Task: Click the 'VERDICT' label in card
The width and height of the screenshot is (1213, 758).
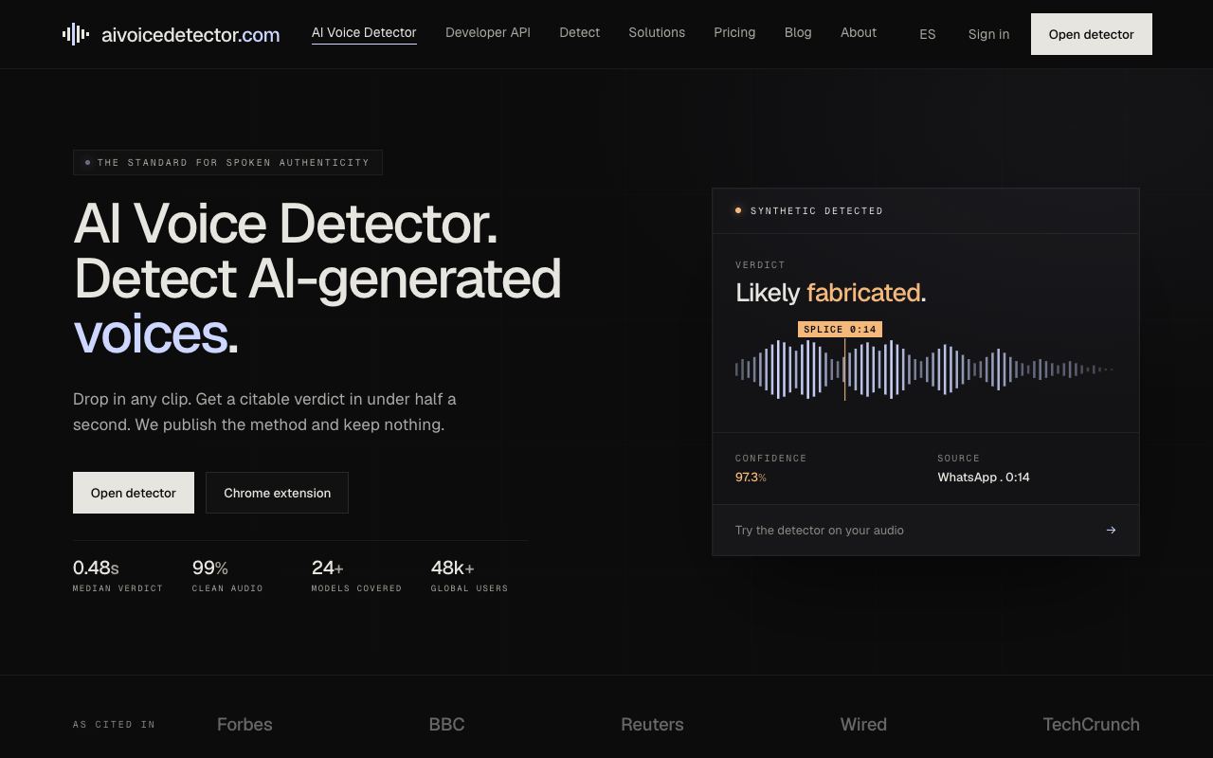Action: coord(760,265)
